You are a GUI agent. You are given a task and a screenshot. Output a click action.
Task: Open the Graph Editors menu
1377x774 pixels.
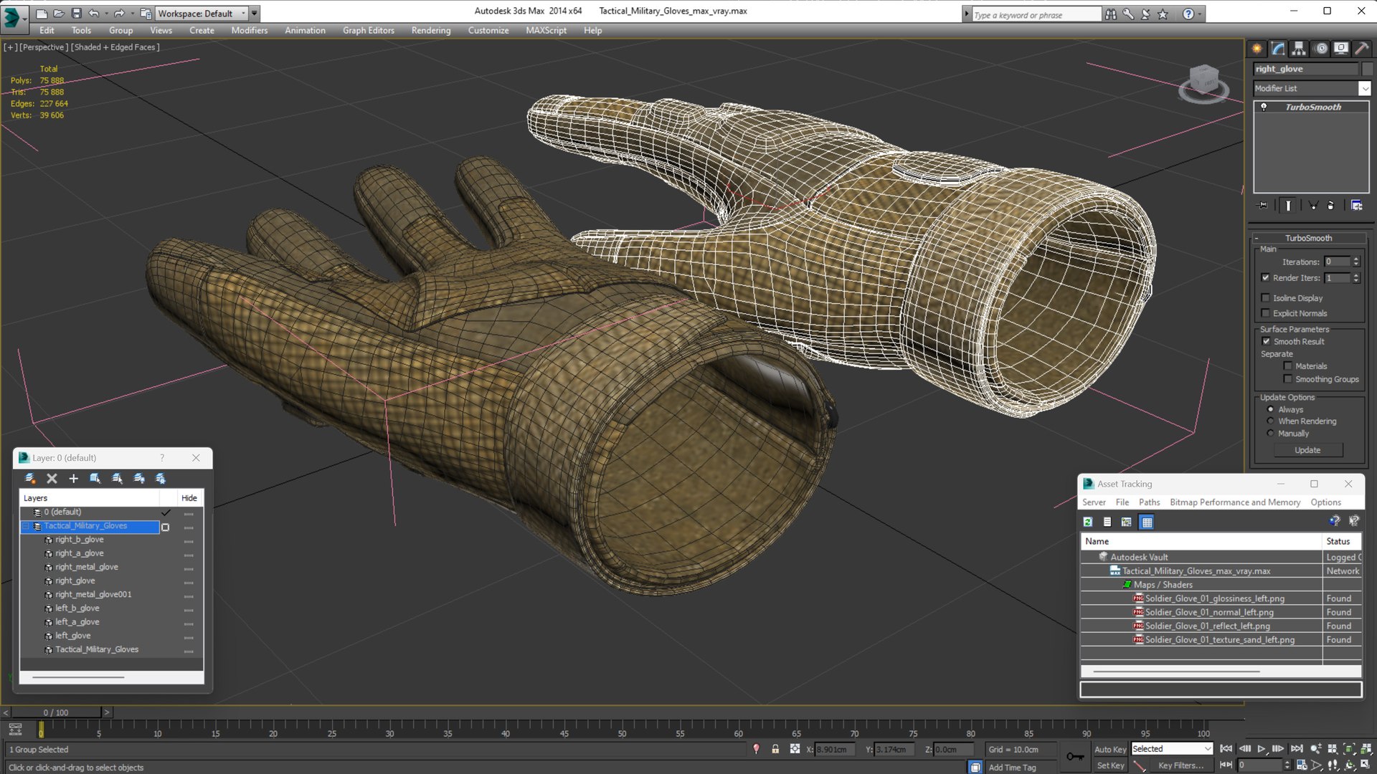pos(369,30)
